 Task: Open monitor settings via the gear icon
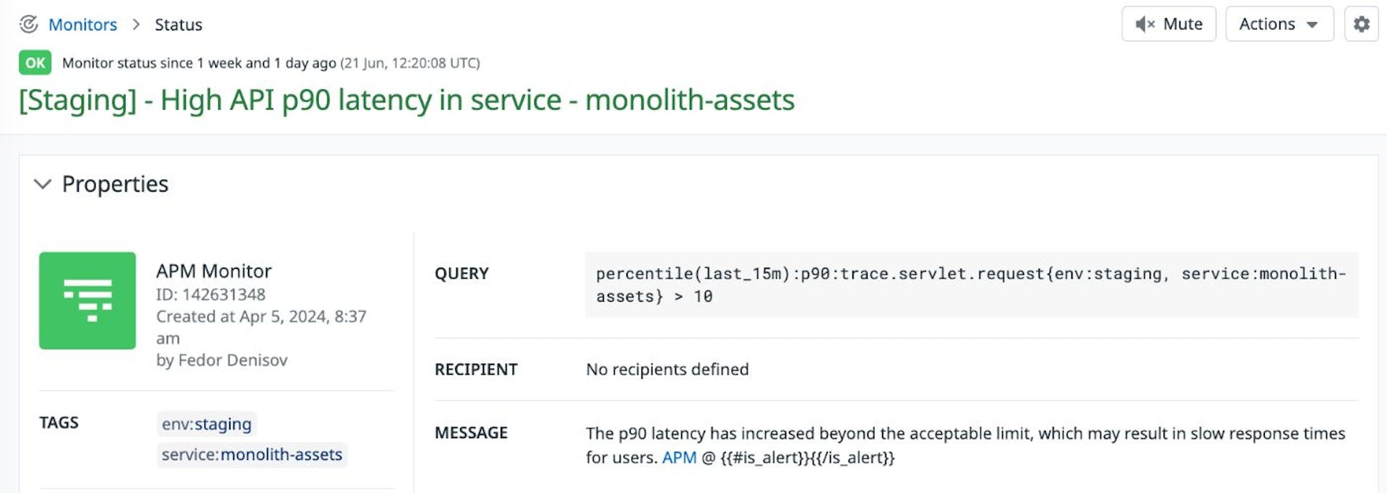1361,23
